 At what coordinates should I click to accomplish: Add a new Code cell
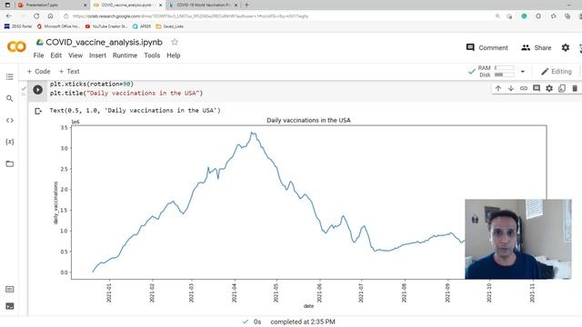pos(38,71)
